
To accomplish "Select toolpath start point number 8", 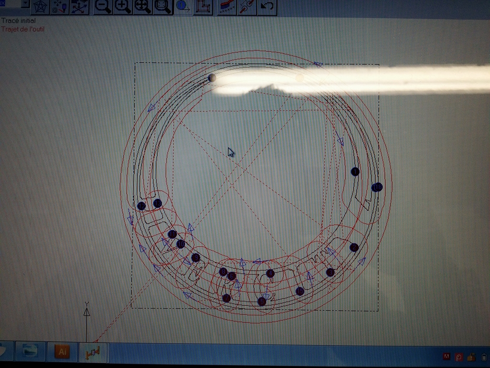I will 223,272.
